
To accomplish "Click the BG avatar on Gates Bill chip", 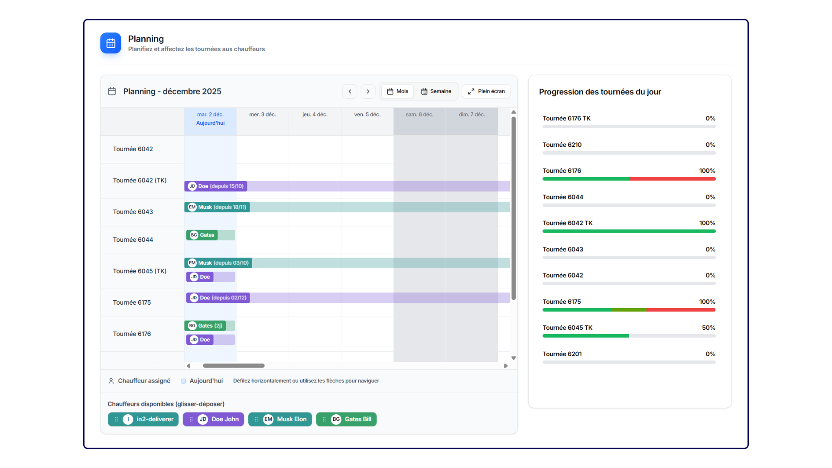I will (x=336, y=419).
